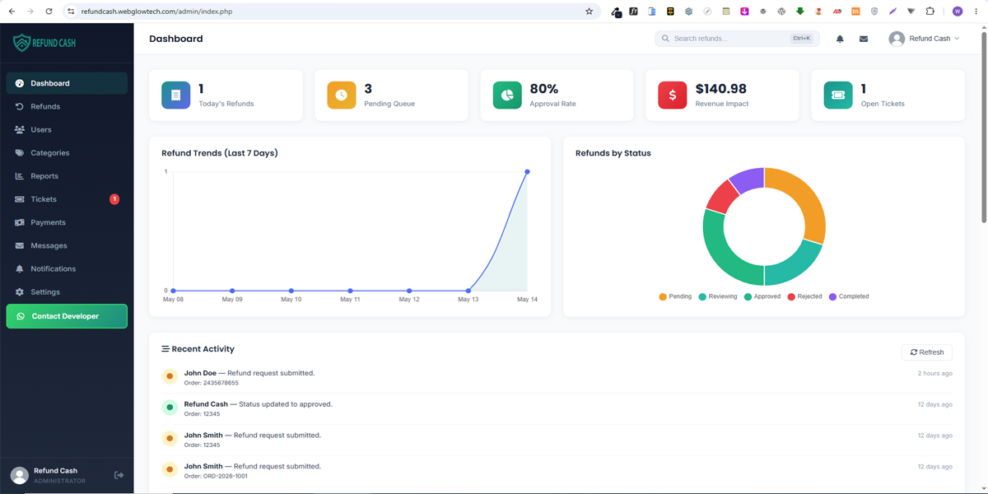
Task: Open Messages in the sidebar
Action: click(x=67, y=245)
